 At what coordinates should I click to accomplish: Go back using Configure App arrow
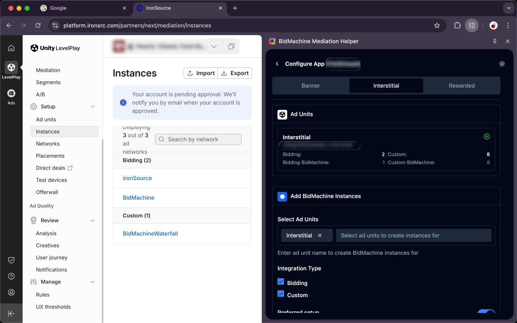click(x=277, y=64)
